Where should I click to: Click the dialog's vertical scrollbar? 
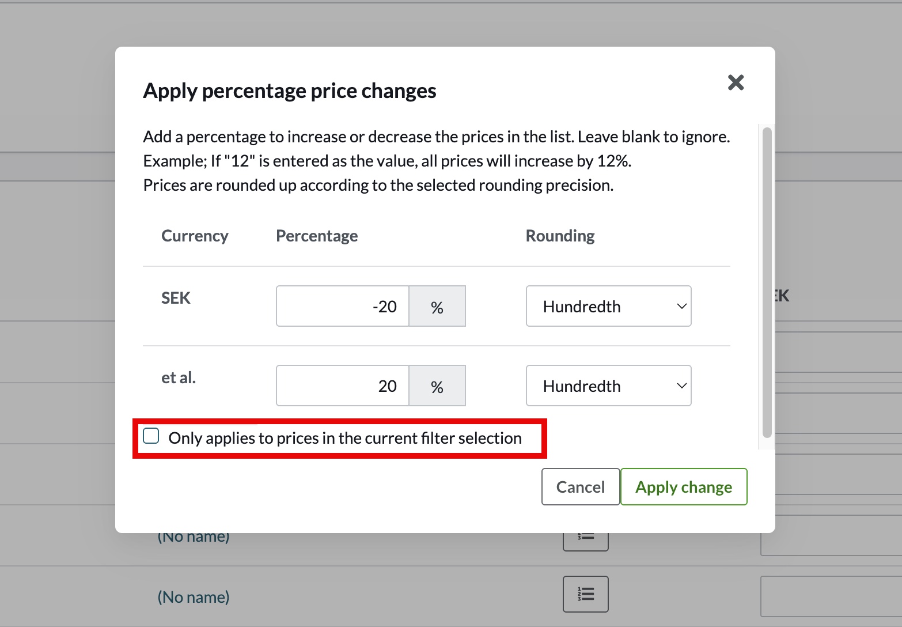point(767,282)
